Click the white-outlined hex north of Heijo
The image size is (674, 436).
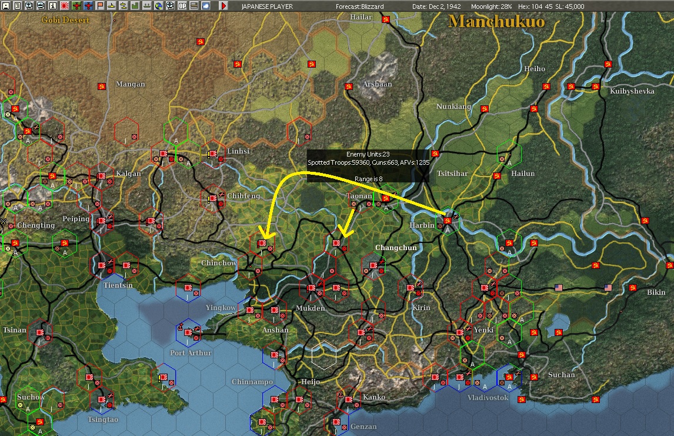[323, 355]
